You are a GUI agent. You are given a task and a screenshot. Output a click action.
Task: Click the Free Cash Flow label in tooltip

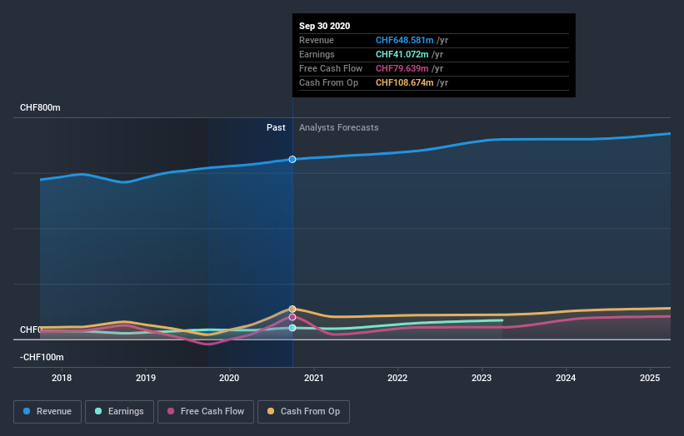tap(331, 68)
